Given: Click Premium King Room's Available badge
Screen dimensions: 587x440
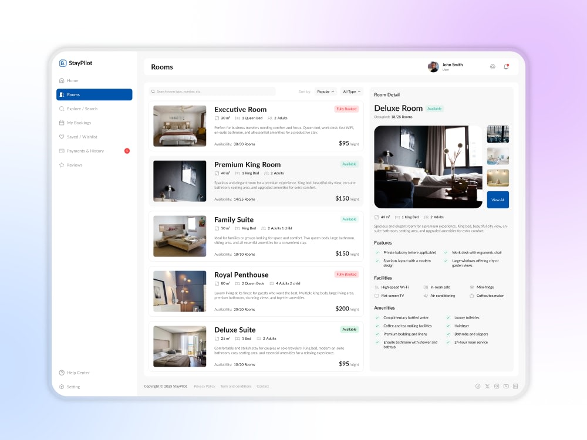Looking at the screenshot, I should (x=349, y=164).
